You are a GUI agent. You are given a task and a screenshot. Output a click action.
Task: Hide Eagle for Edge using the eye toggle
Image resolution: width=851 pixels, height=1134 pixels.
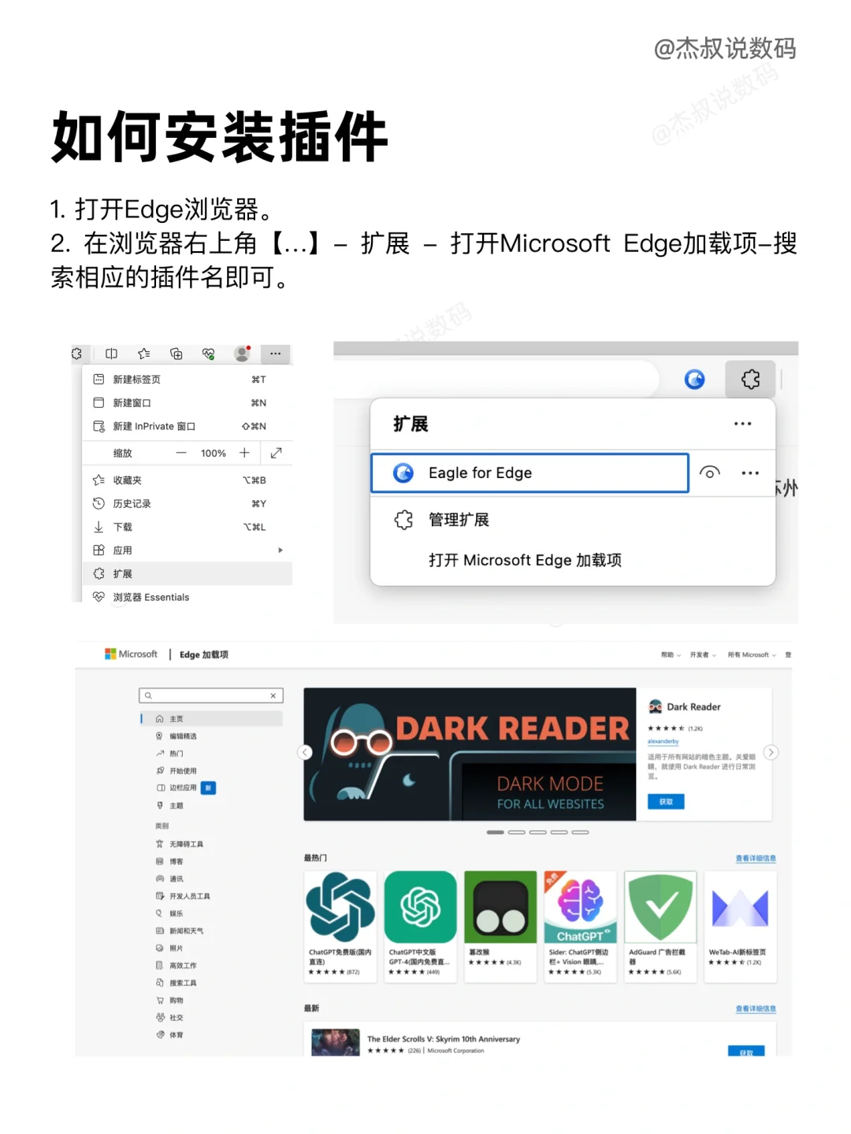(x=710, y=472)
